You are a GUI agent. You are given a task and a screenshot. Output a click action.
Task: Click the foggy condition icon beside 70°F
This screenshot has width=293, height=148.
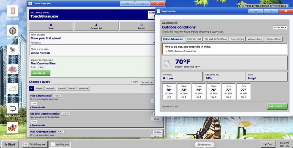tap(168, 63)
